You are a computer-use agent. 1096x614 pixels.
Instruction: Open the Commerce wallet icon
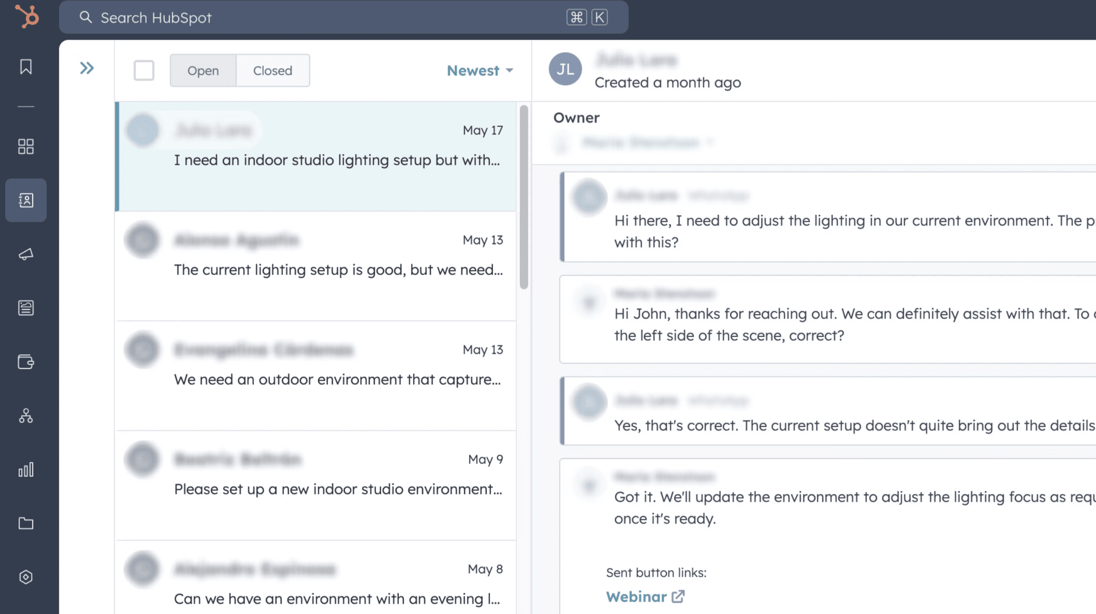click(x=25, y=362)
